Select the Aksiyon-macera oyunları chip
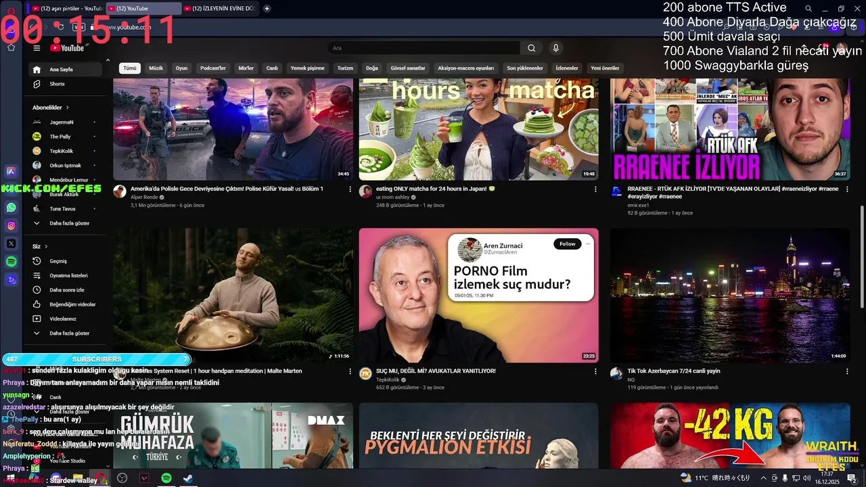The image size is (866, 487). click(x=466, y=68)
